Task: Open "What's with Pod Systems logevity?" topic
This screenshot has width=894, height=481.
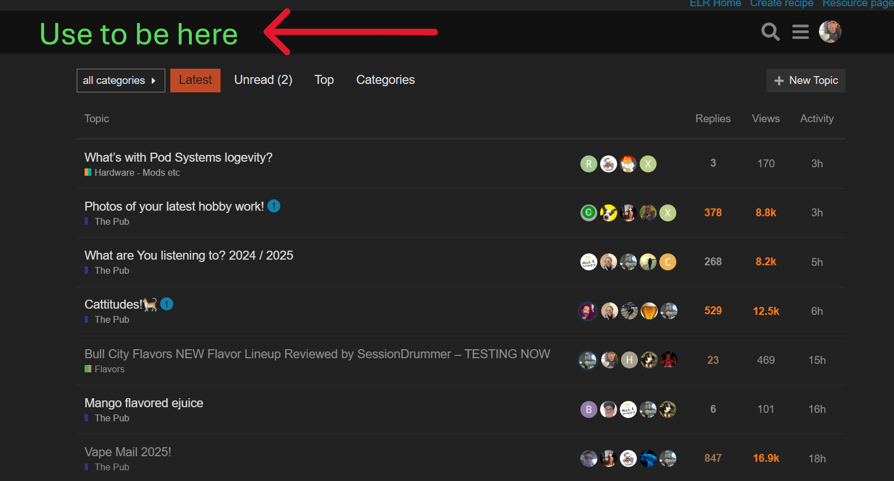Action: 178,158
